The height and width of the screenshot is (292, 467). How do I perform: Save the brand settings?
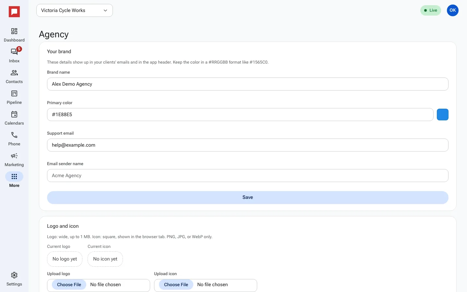click(x=248, y=198)
